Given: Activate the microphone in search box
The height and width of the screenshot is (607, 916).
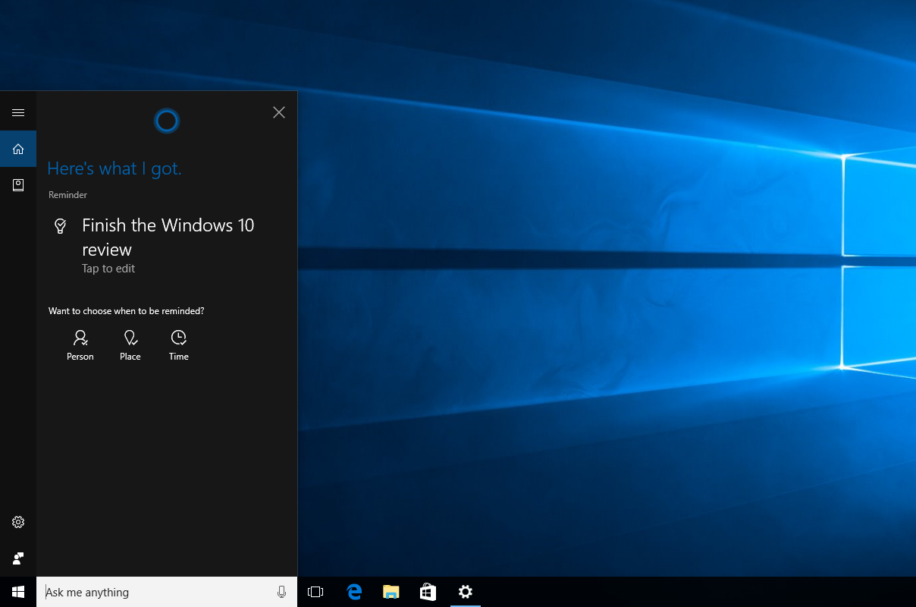Looking at the screenshot, I should tap(282, 592).
